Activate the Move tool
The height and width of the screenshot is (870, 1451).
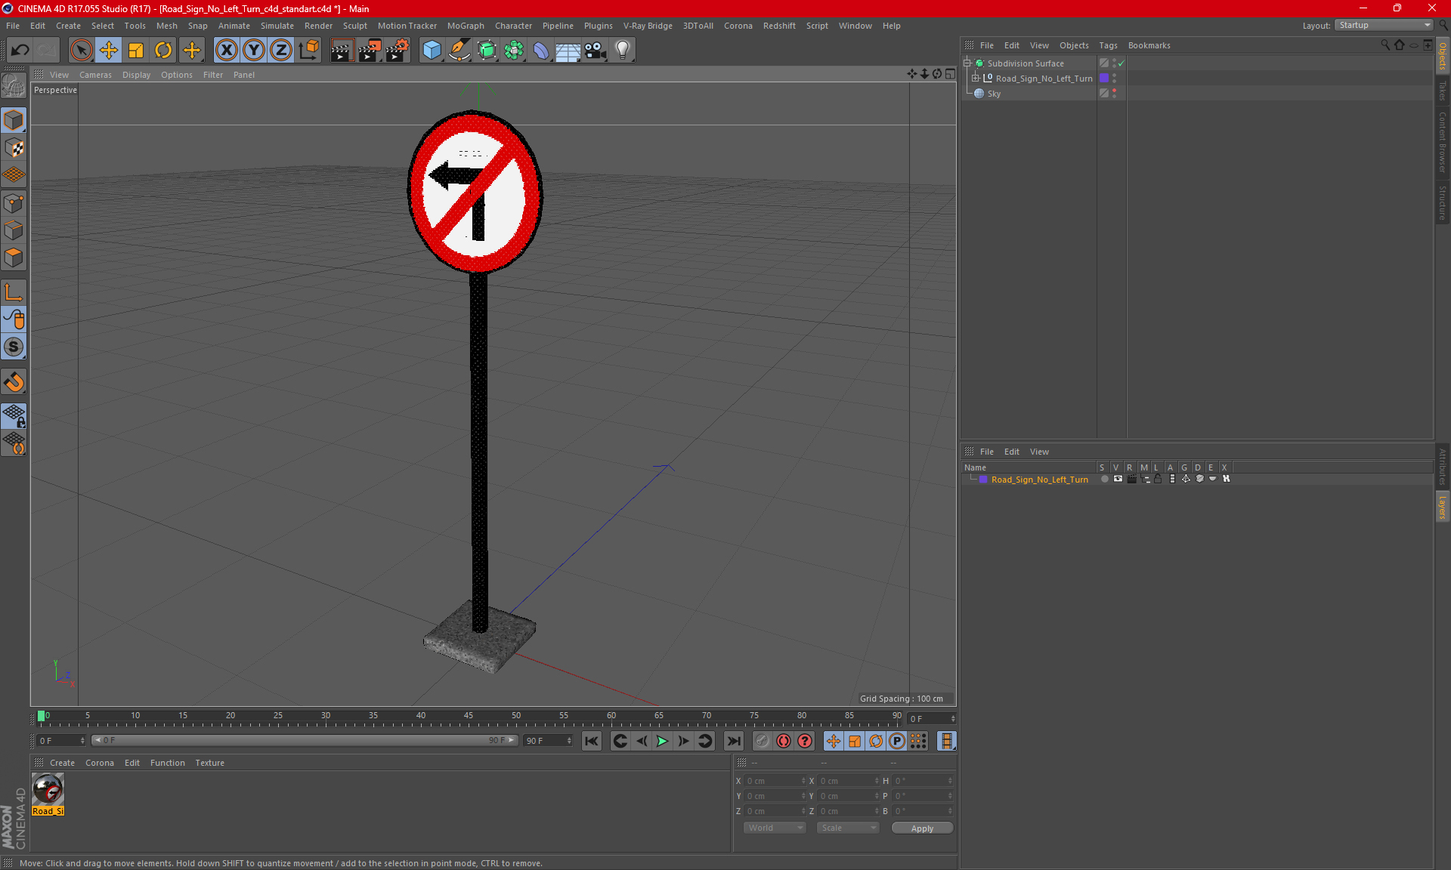[109, 51]
